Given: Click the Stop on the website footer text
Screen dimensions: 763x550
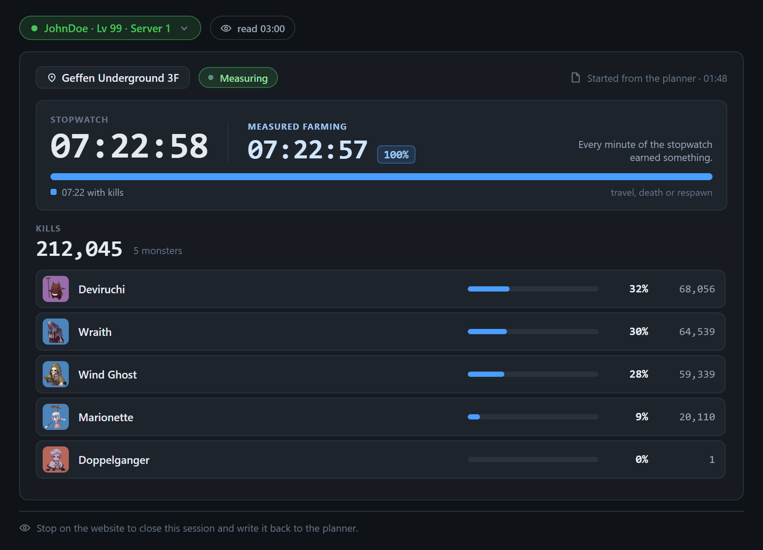Looking at the screenshot, I should click(x=197, y=528).
